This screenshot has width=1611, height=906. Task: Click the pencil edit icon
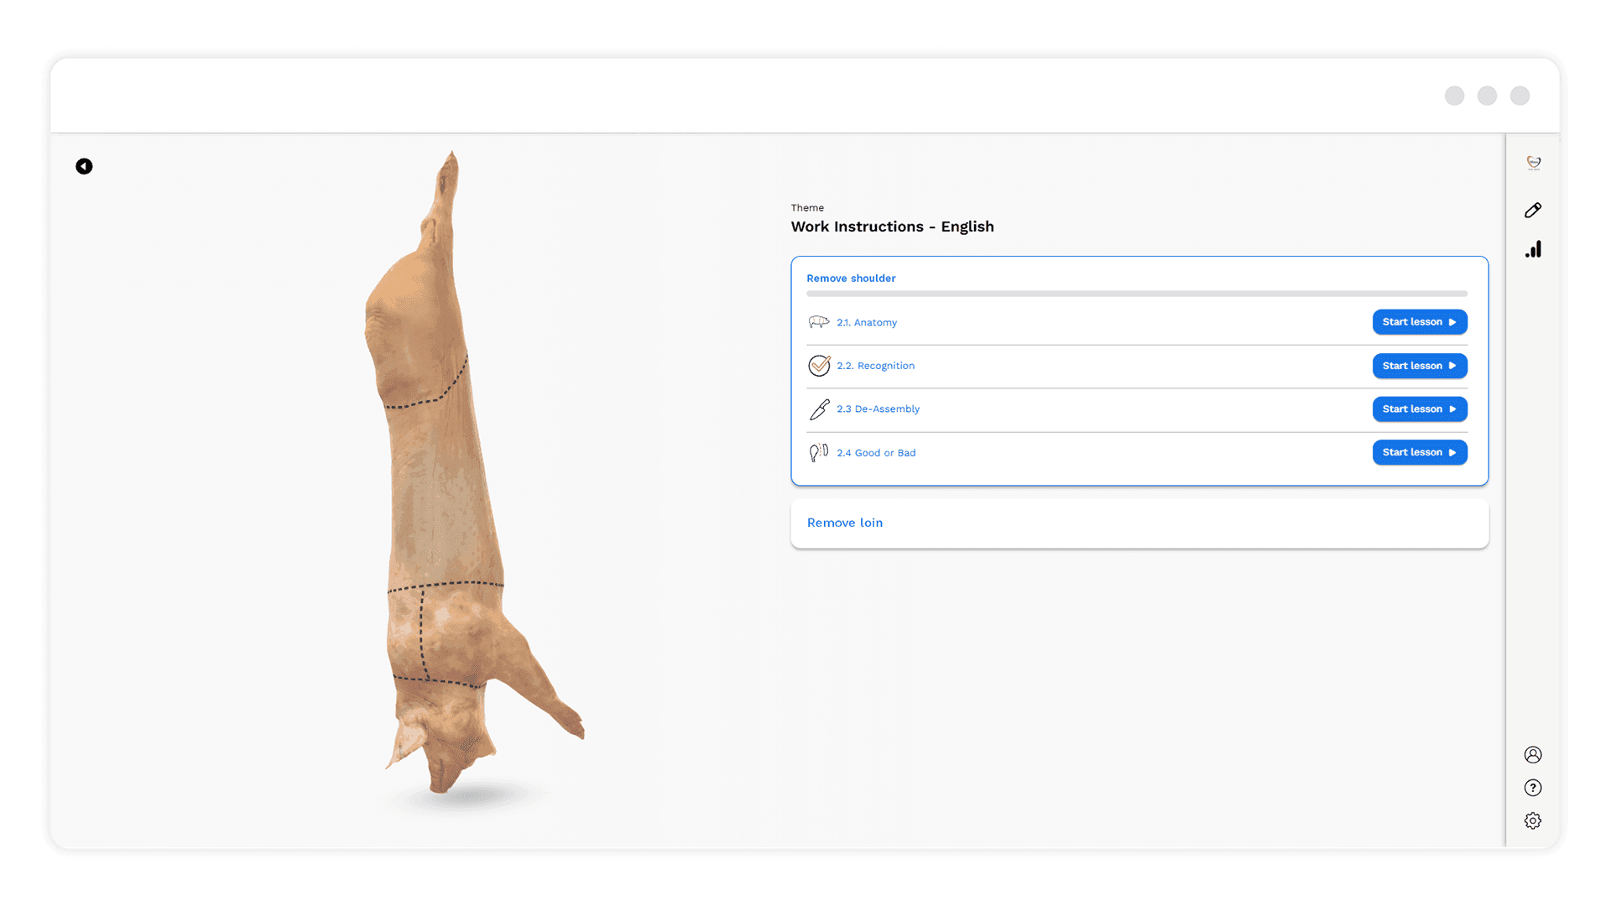(1533, 210)
